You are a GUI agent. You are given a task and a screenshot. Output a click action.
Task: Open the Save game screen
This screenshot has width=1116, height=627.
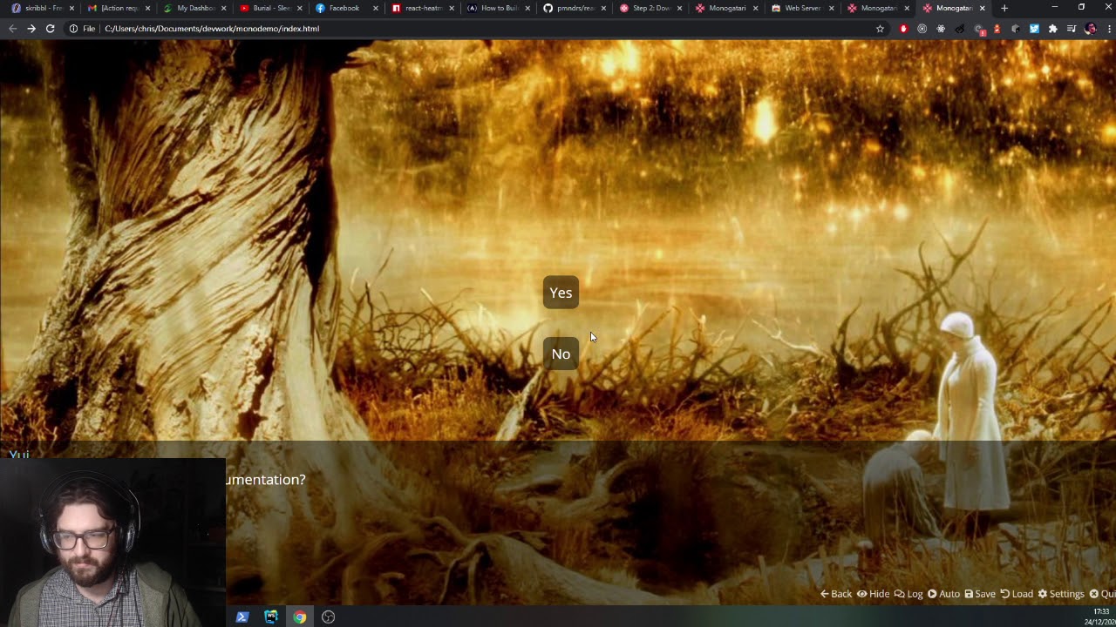point(980,594)
